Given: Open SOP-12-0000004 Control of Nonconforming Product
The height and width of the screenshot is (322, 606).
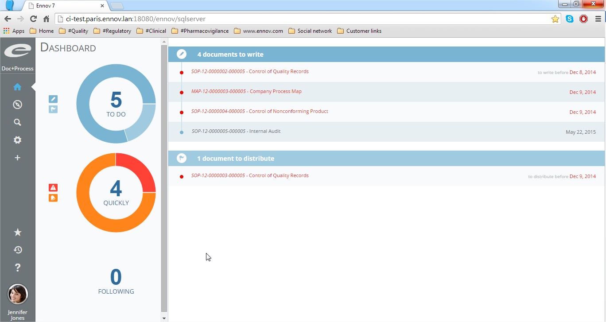Looking at the screenshot, I should tap(260, 112).
